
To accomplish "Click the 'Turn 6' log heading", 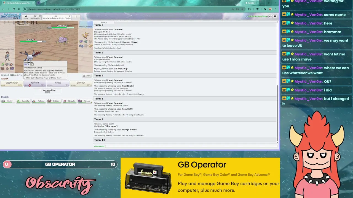I will click(x=99, y=53).
